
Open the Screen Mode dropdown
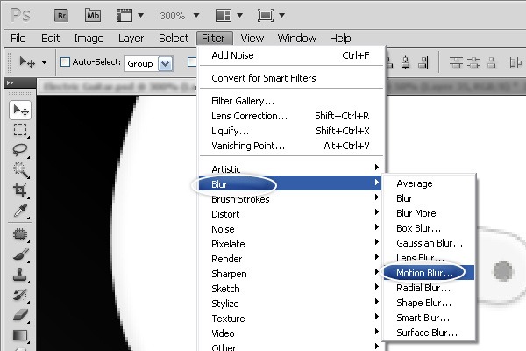[271, 16]
